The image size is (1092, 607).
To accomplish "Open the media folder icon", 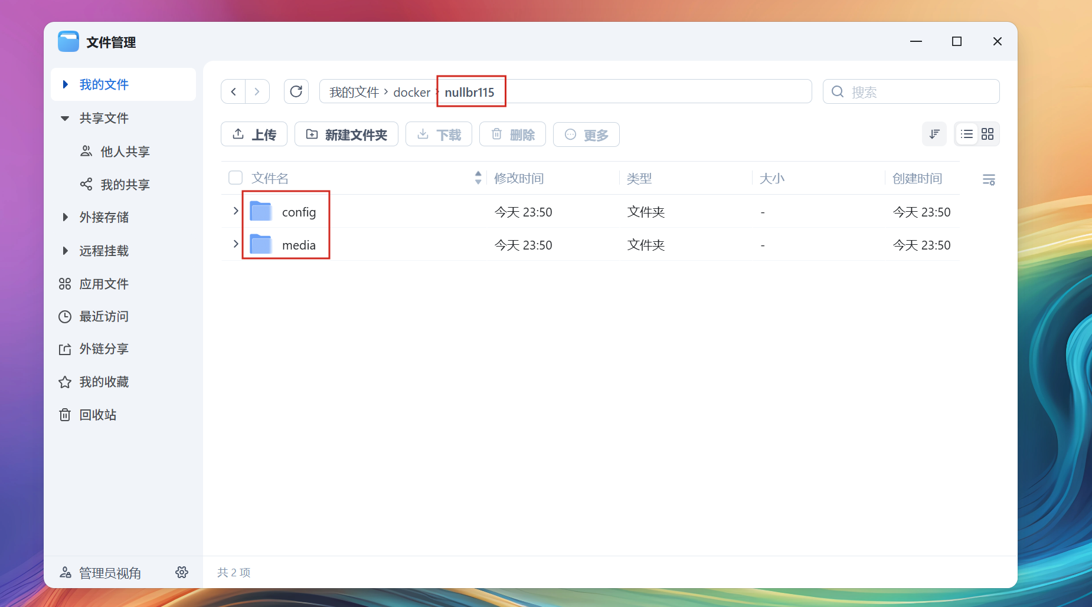I will tap(261, 244).
